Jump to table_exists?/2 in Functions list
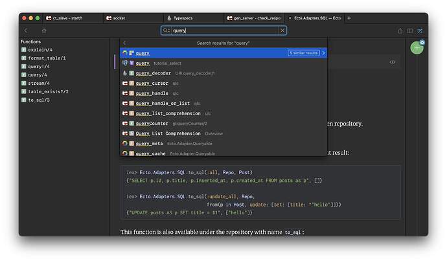 [x=48, y=91]
